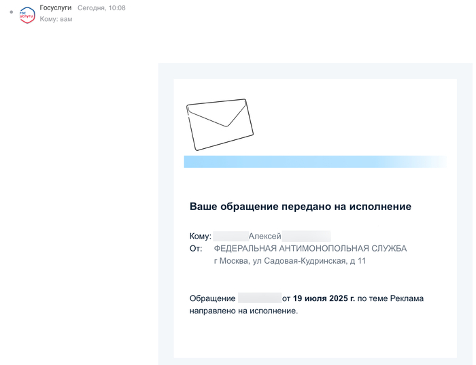
Task: Click heading Ваше обращение передано на исполнение
Action: tap(300, 206)
